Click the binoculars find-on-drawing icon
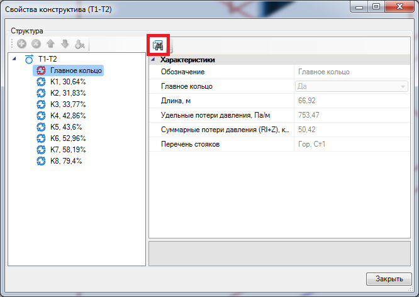This screenshot has height=297, width=419. (x=157, y=45)
